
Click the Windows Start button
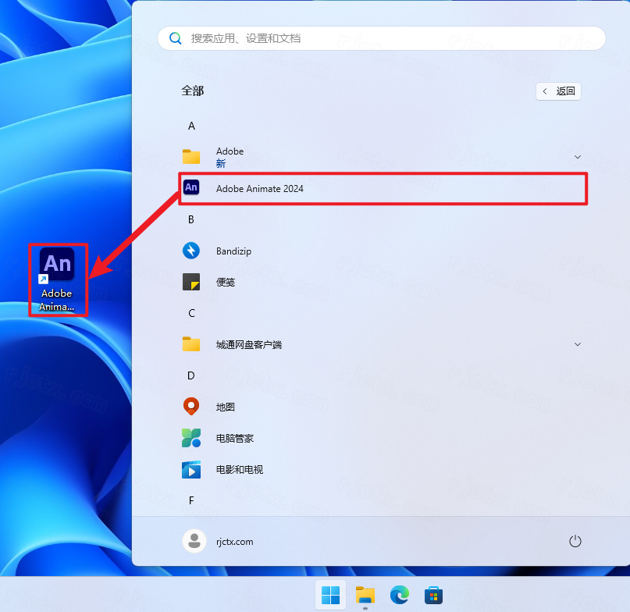[331, 596]
